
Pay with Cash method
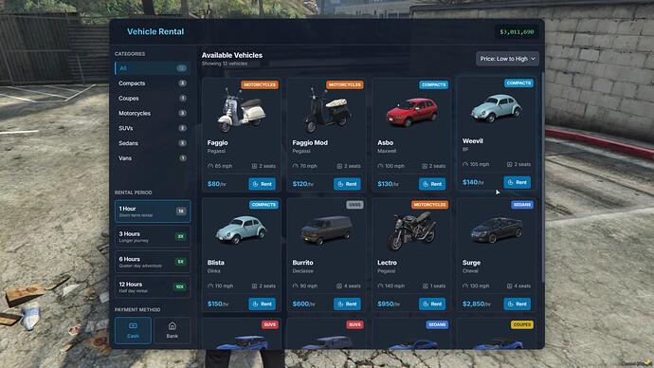pos(133,330)
